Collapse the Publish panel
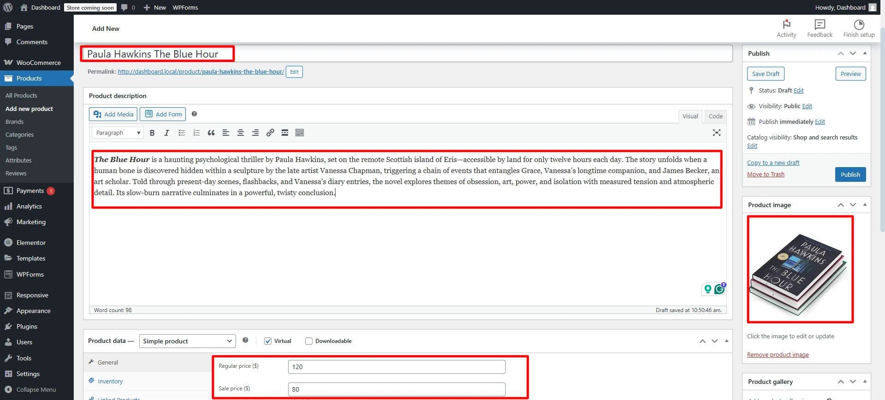 pos(865,53)
